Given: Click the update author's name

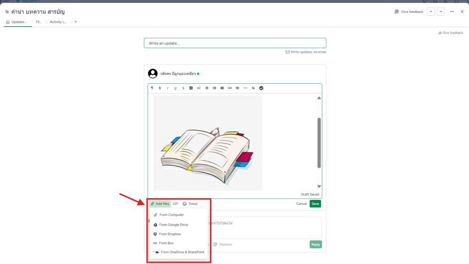Looking at the screenshot, I should tap(178, 74).
